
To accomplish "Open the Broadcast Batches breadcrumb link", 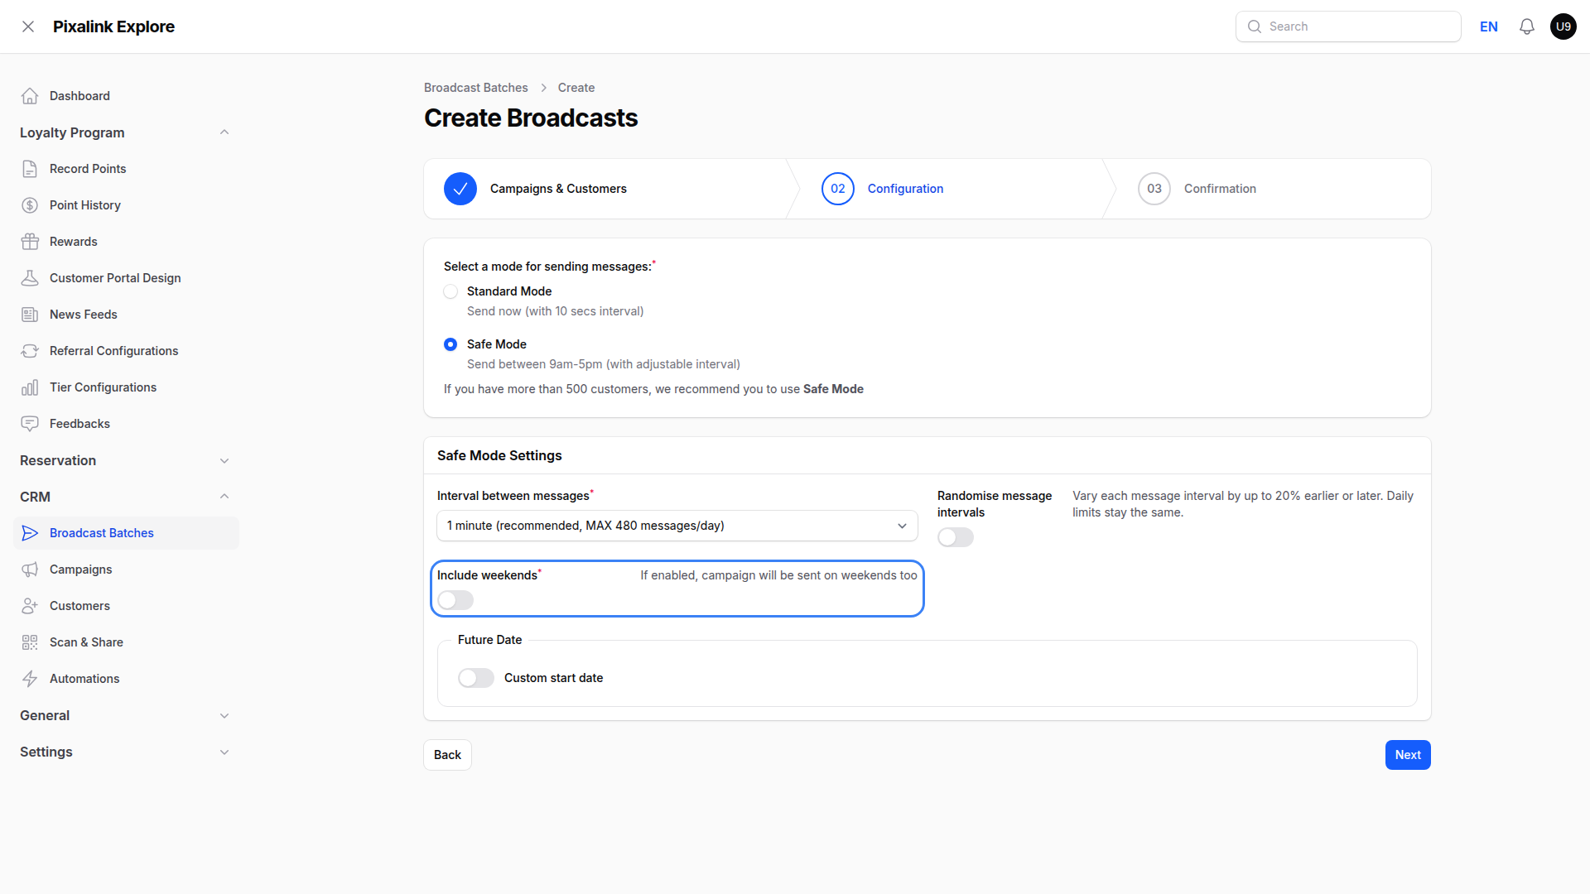I will click(476, 88).
